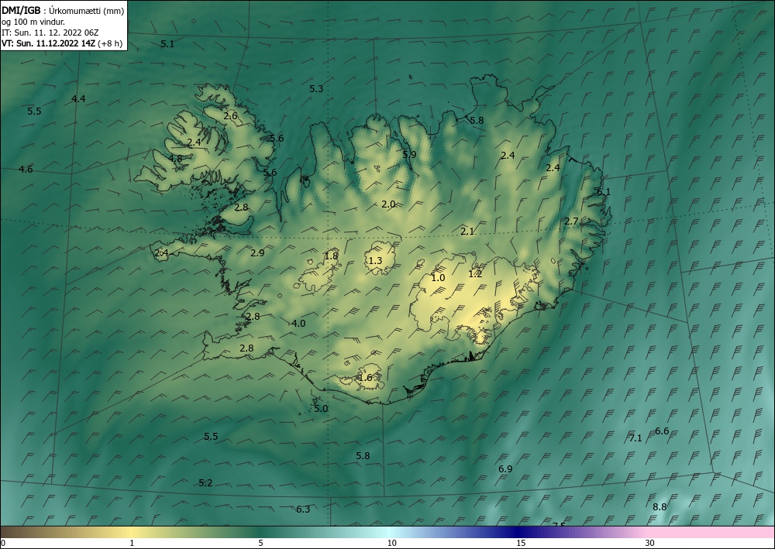
Task: Click the 'DMI/IGB : Úrkomumætti (mm)' title line
Action: point(63,11)
